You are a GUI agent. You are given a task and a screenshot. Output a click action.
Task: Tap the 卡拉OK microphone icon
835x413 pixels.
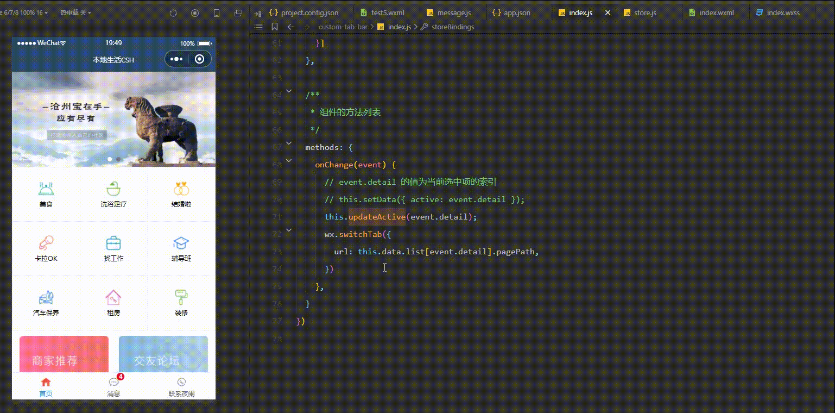coord(46,242)
